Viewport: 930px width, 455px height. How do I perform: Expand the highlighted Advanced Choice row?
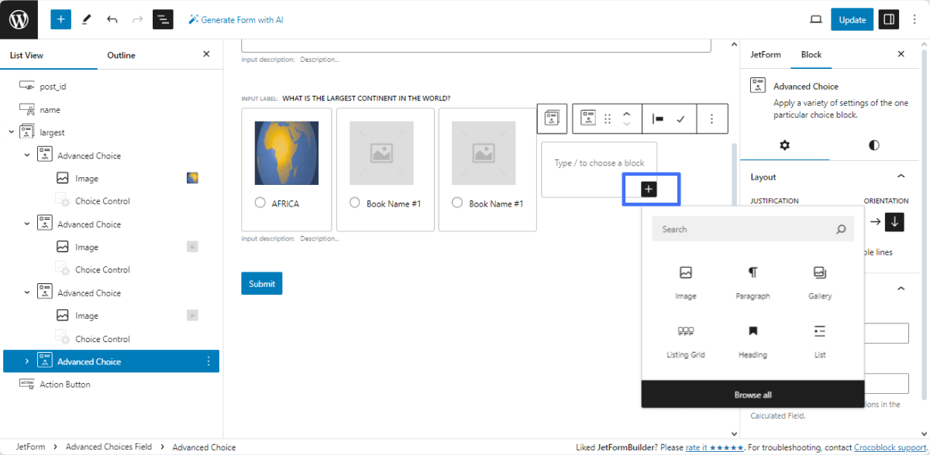[27, 361]
